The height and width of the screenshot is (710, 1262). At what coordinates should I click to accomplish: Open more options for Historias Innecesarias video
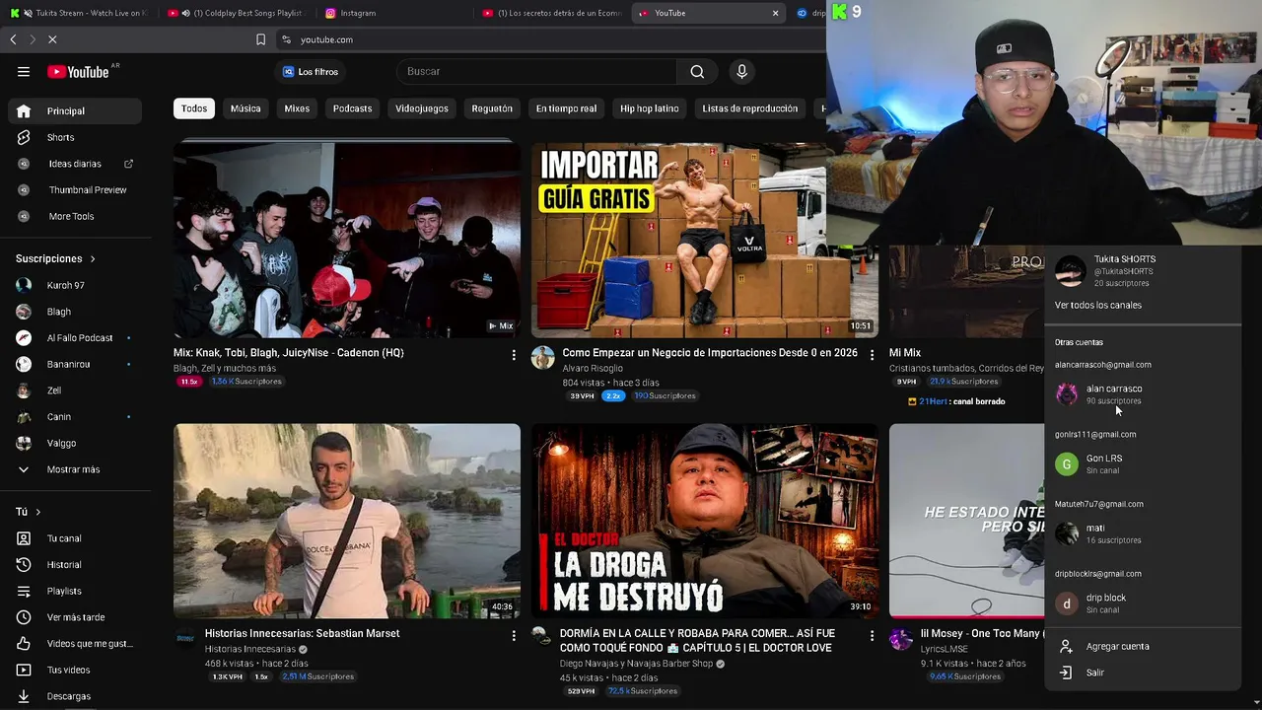[x=514, y=636]
